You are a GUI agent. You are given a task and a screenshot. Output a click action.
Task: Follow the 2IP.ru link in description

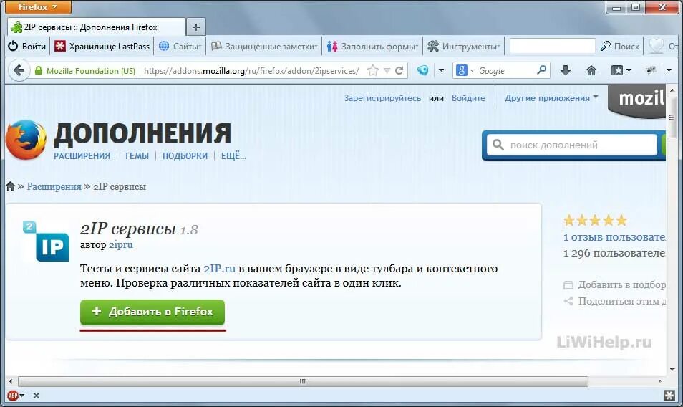coord(220,269)
